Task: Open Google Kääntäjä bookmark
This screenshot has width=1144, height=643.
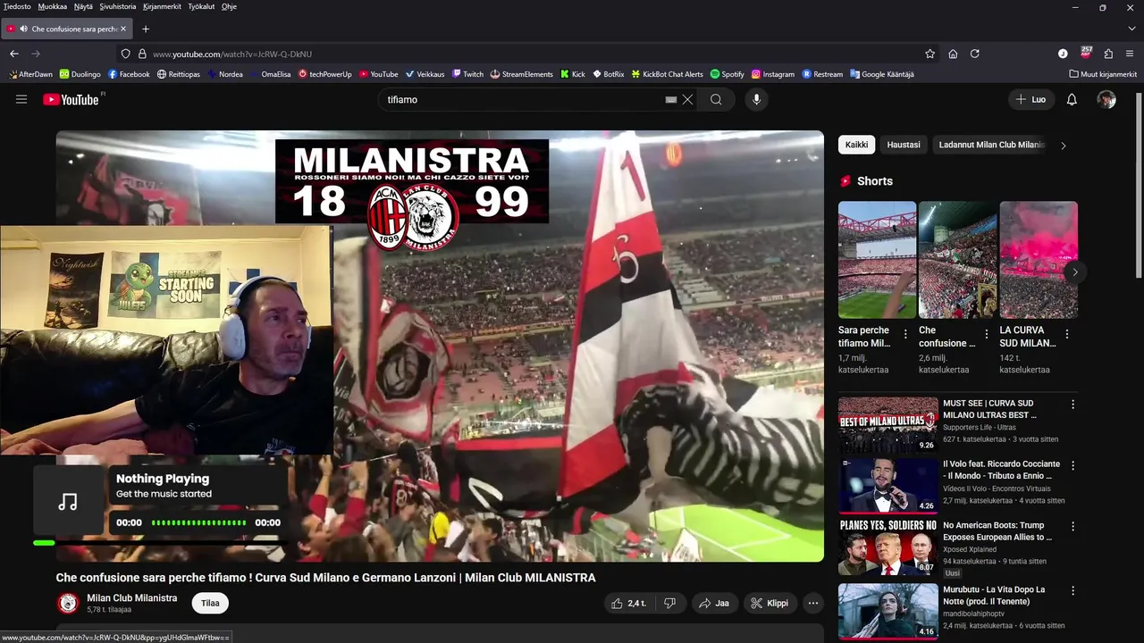Action: point(881,74)
